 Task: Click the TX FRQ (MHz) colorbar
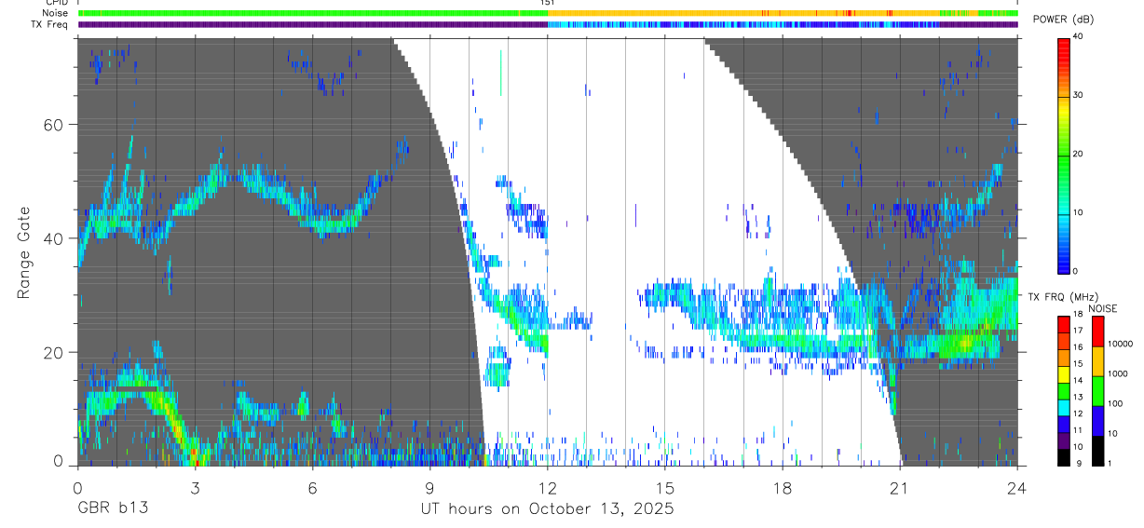(1064, 390)
